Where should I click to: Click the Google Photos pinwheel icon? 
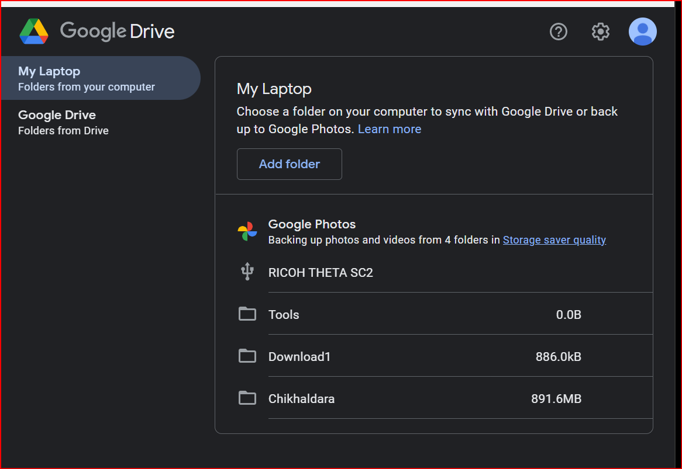(247, 231)
